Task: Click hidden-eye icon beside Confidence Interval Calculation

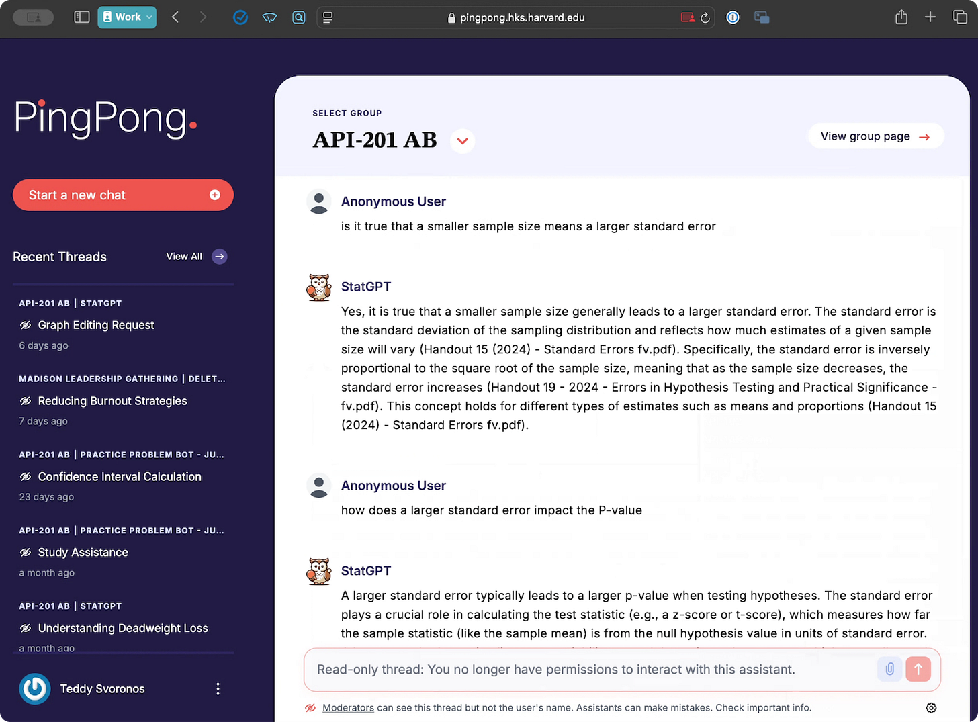Action: pos(26,477)
